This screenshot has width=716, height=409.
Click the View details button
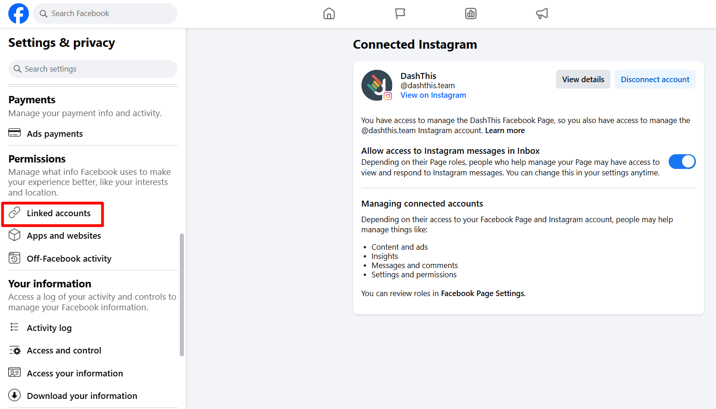pyautogui.click(x=583, y=79)
